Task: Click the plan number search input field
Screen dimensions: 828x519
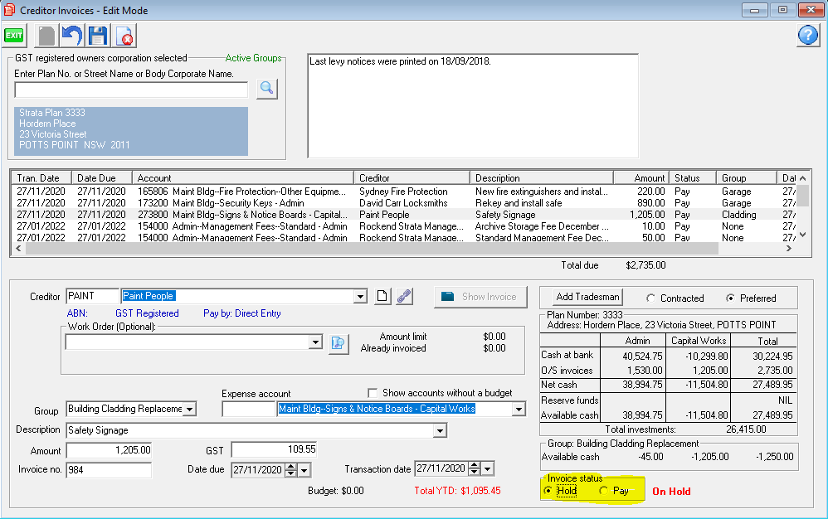Action: [131, 90]
